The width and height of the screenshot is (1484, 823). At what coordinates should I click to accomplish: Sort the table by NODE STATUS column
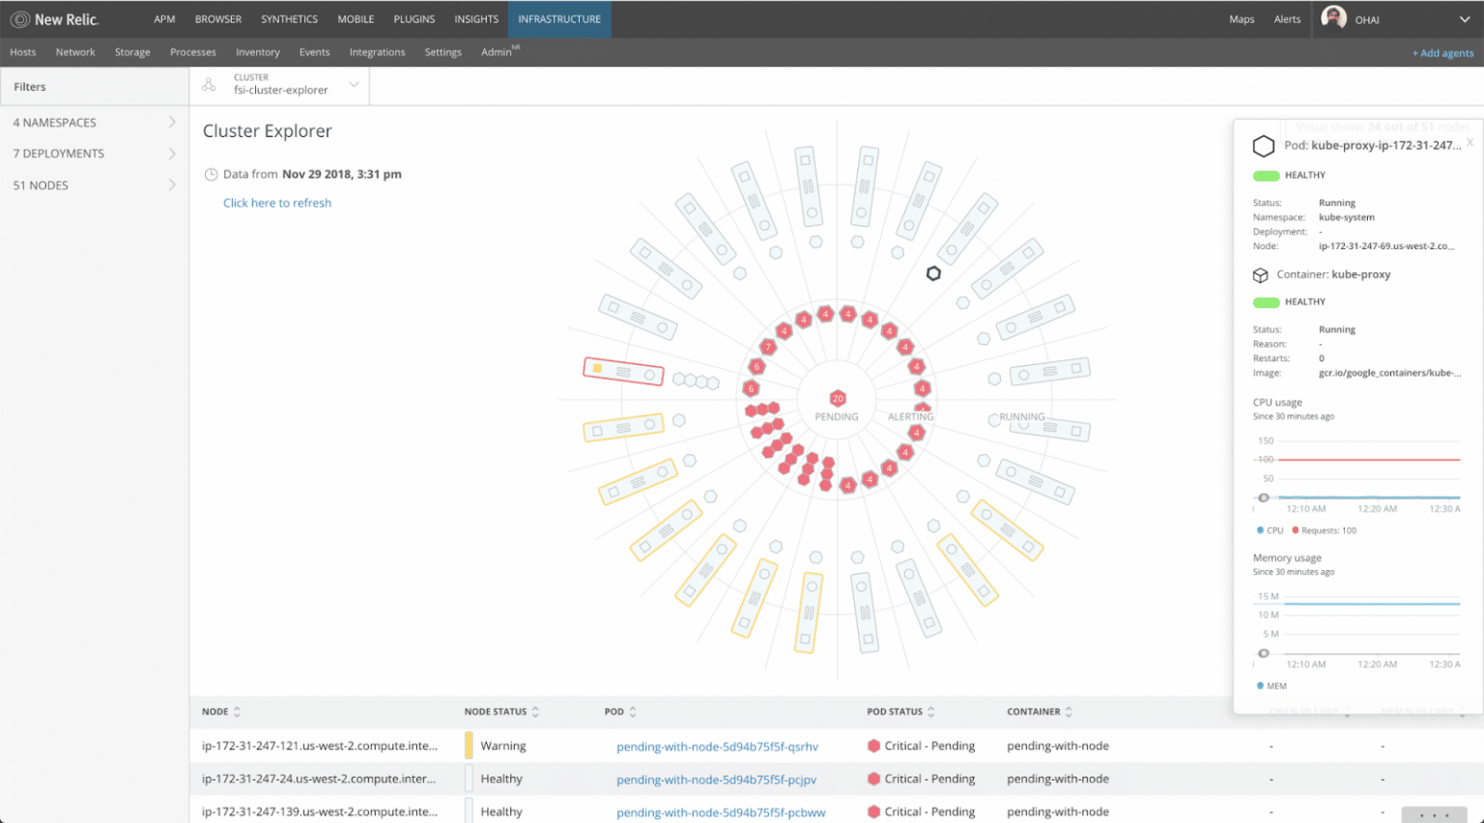click(501, 712)
